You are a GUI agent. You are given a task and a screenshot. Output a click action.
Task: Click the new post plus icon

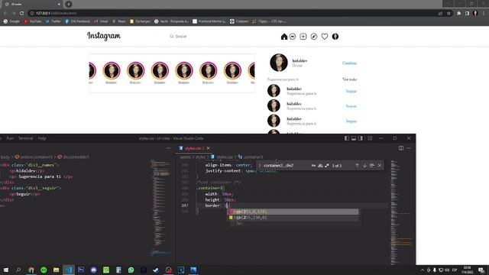(303, 37)
